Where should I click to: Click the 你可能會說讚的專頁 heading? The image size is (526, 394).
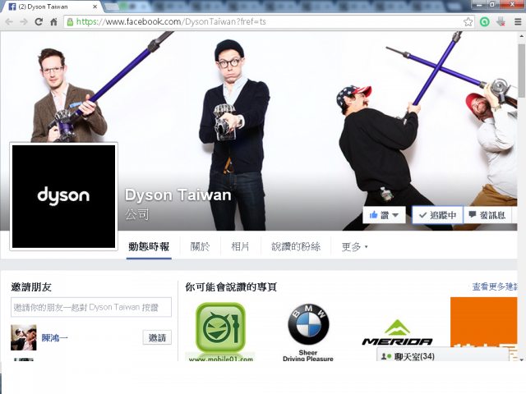click(x=231, y=287)
